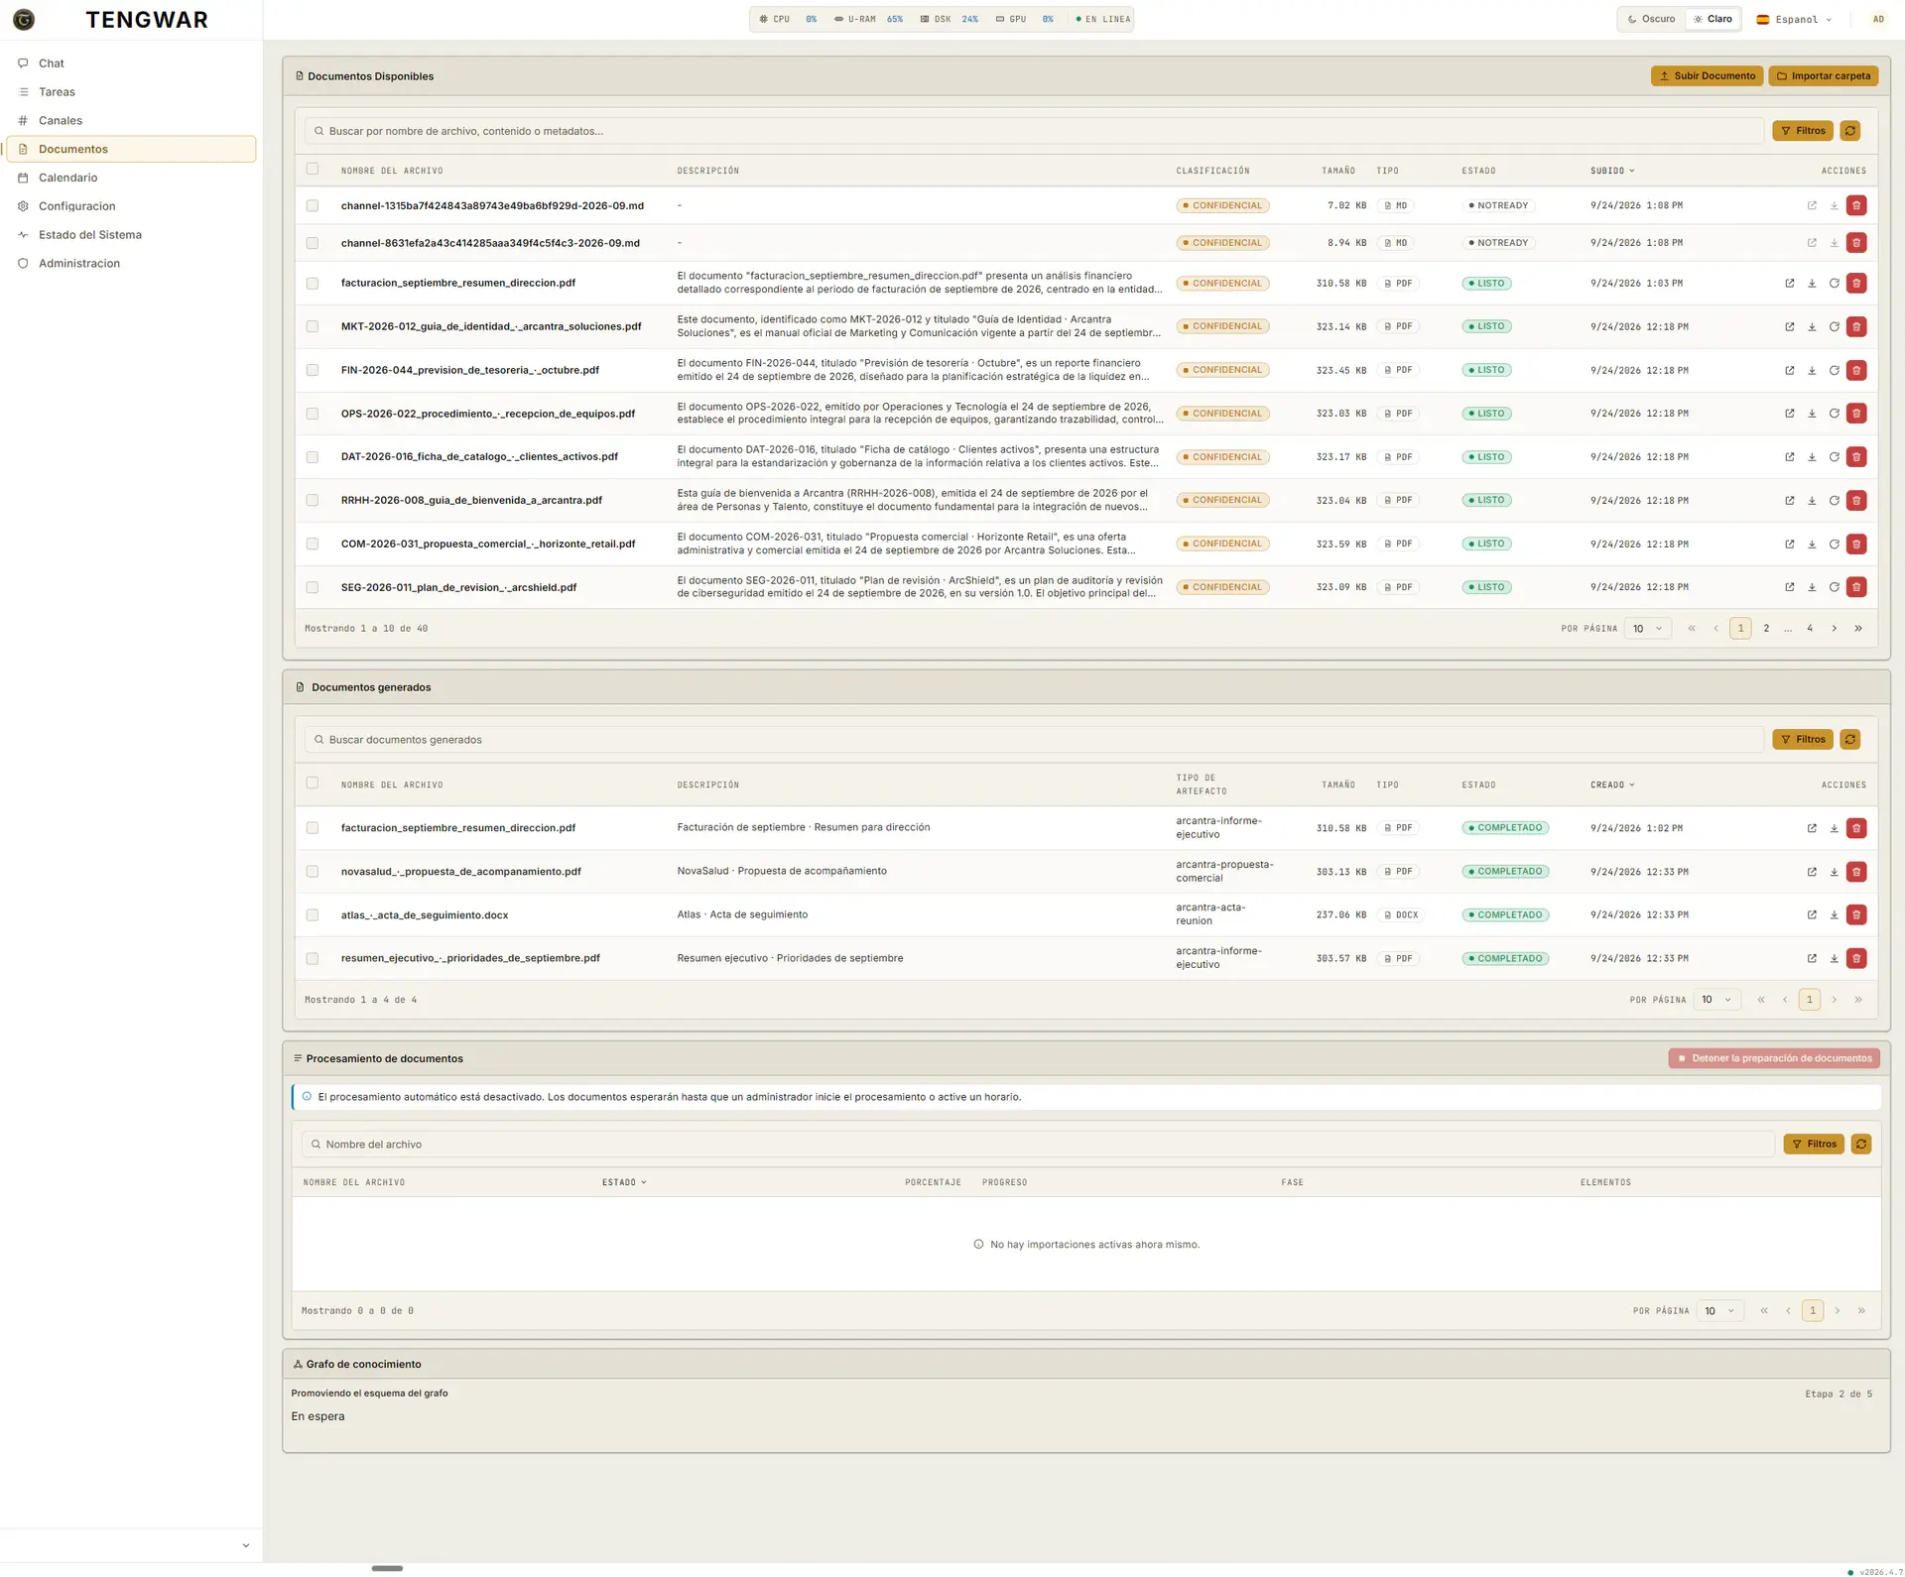Download the novasalud propuesta de acompanamiento PDF
Image resolution: width=1905 pixels, height=1577 pixels.
pyautogui.click(x=1835, y=872)
